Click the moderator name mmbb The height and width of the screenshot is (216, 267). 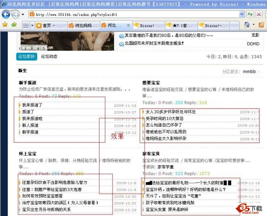(249, 72)
